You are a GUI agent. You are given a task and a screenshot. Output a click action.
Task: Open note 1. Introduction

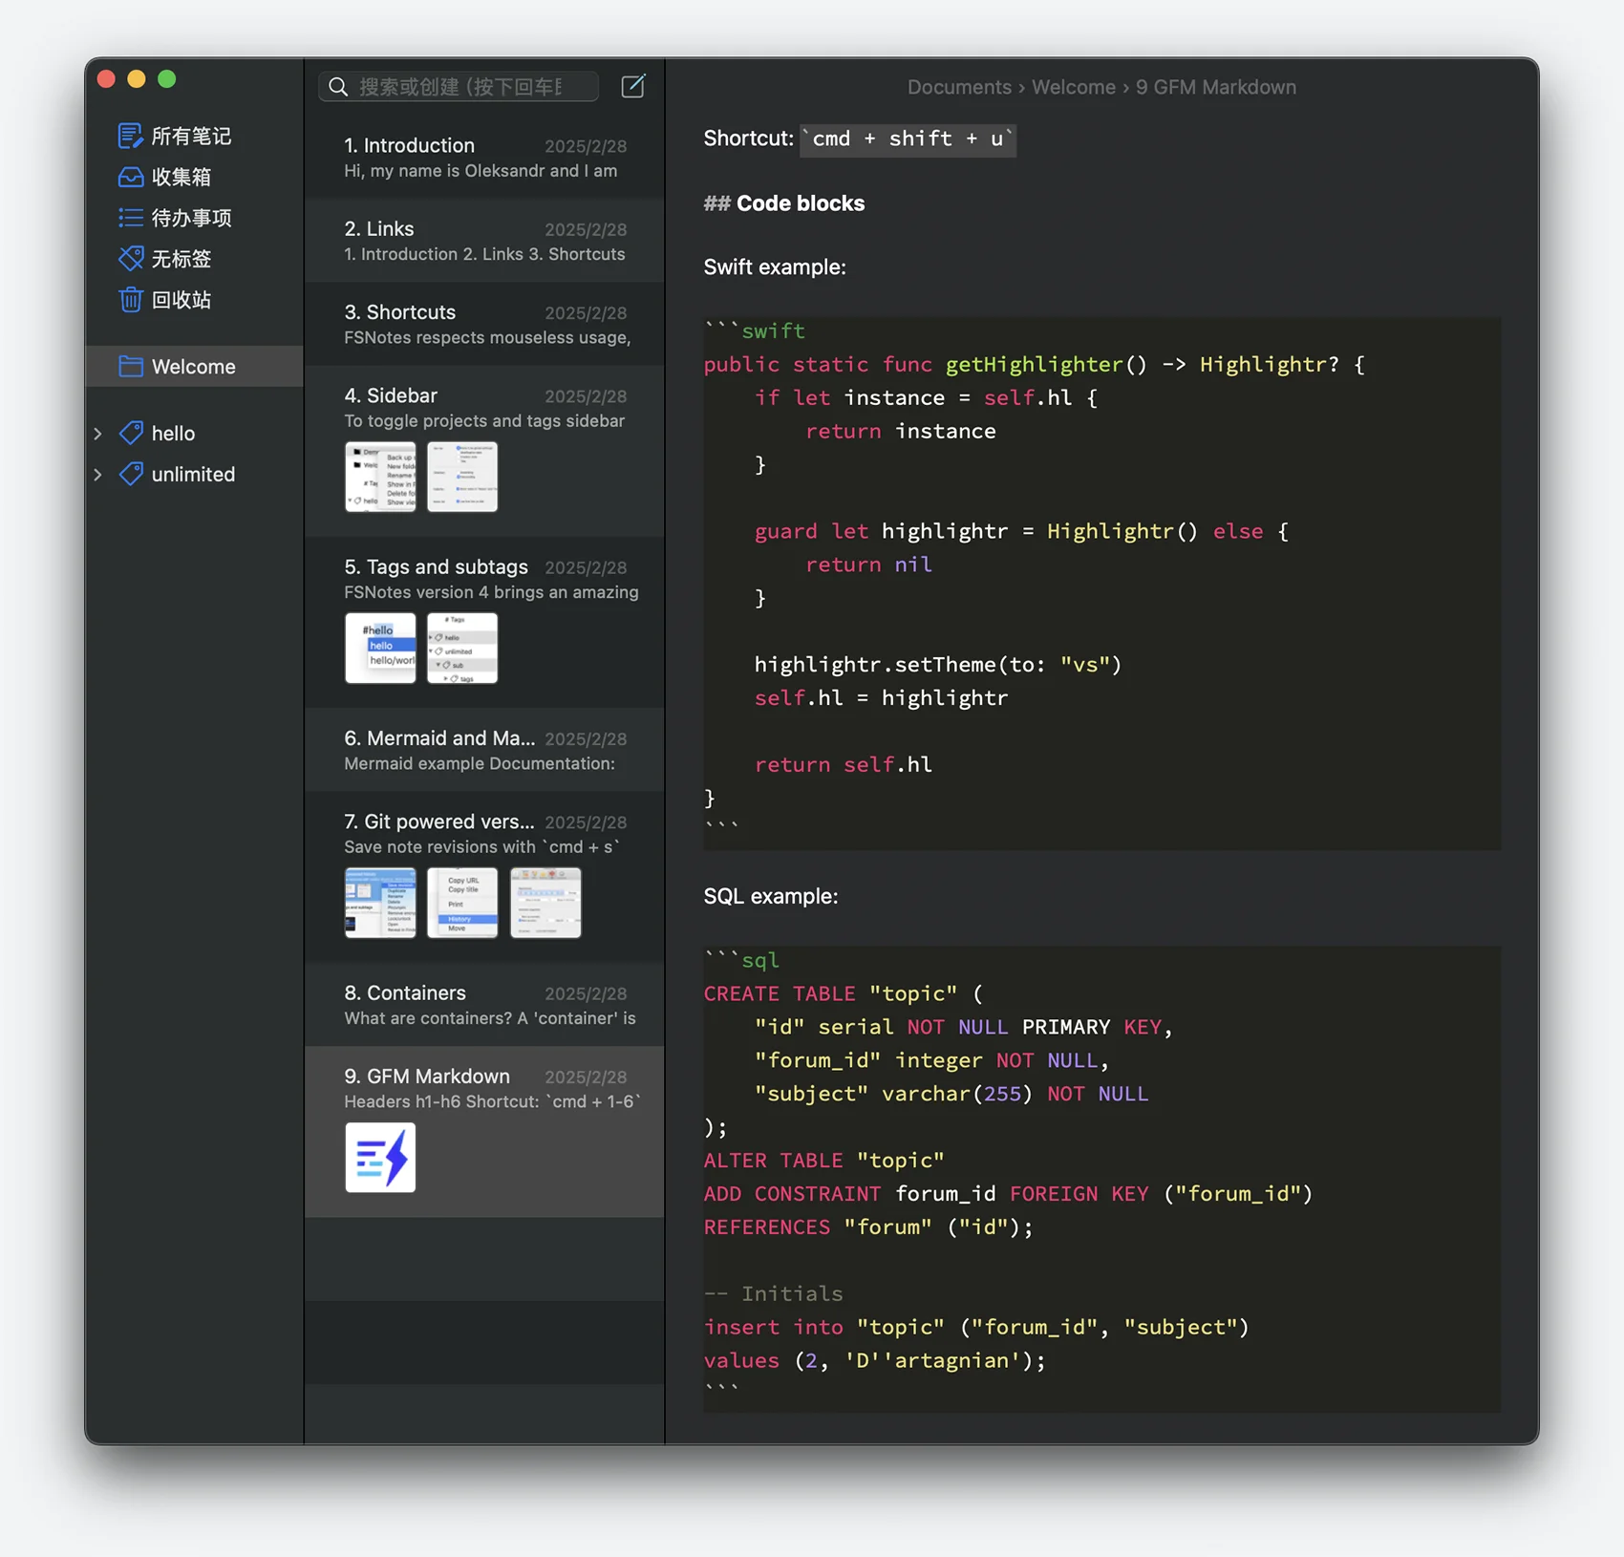pyautogui.click(x=484, y=158)
